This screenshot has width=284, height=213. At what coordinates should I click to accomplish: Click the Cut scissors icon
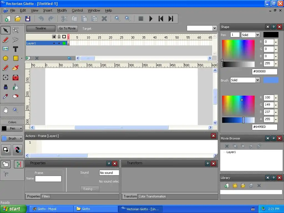(x=64, y=19)
